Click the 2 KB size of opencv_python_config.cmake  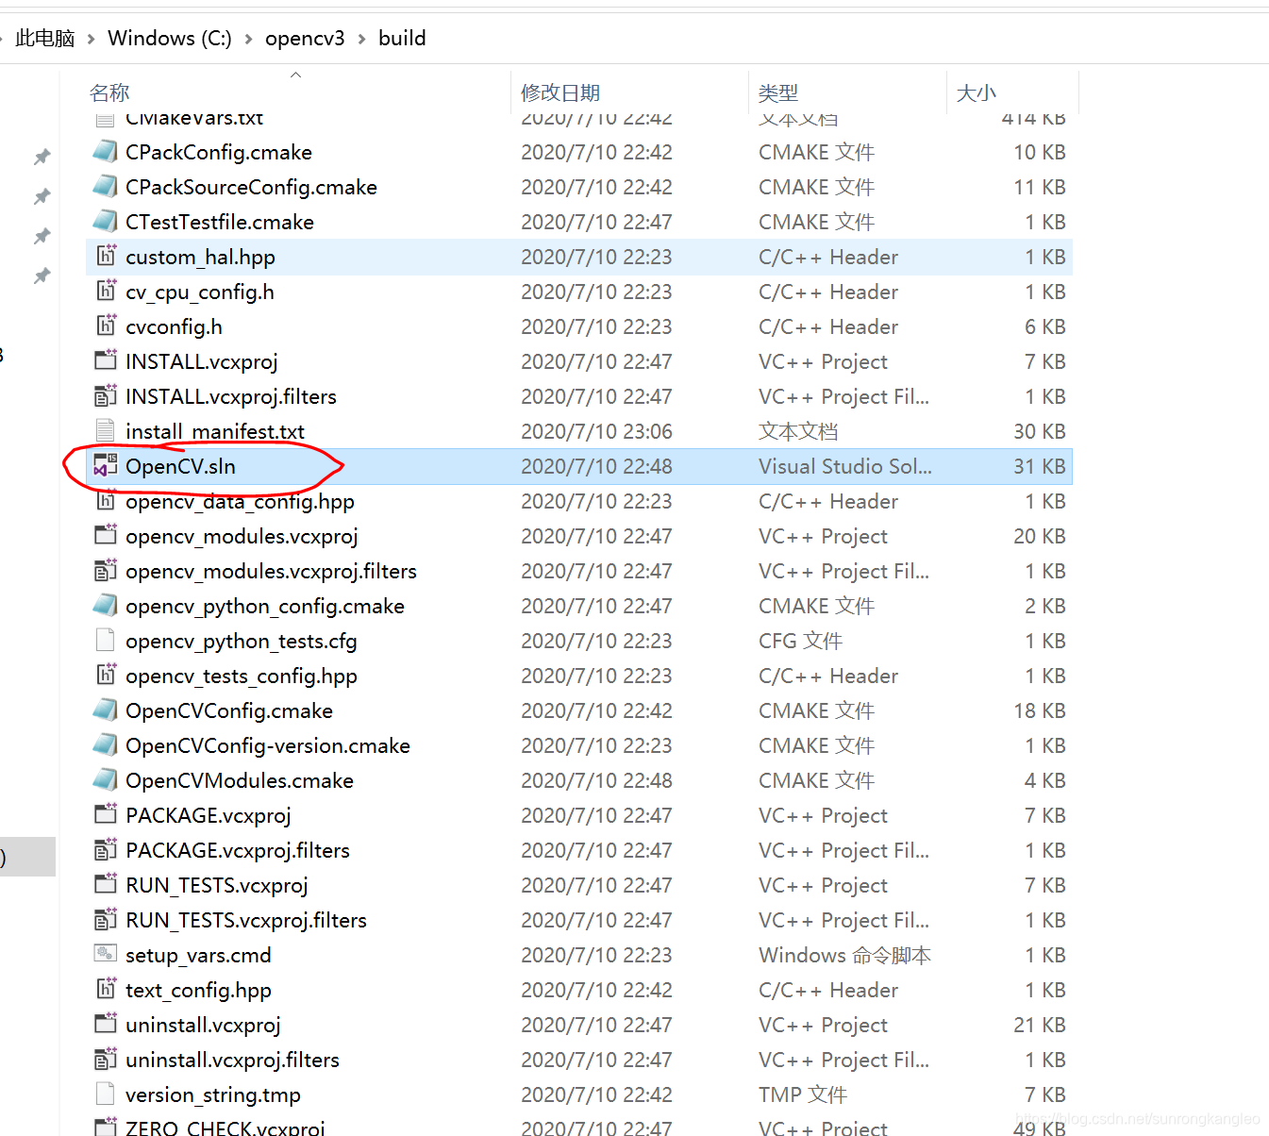pos(1045,606)
